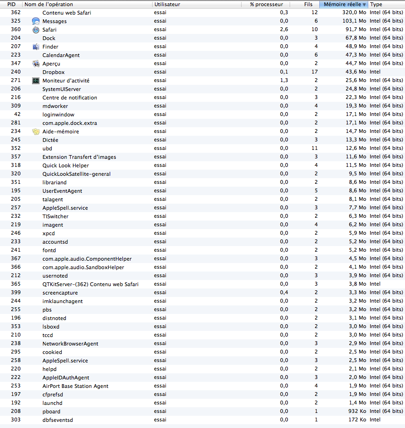Select QTKitServer-(362) Contenu web Safari
The height and width of the screenshot is (428, 405).
click(x=202, y=284)
